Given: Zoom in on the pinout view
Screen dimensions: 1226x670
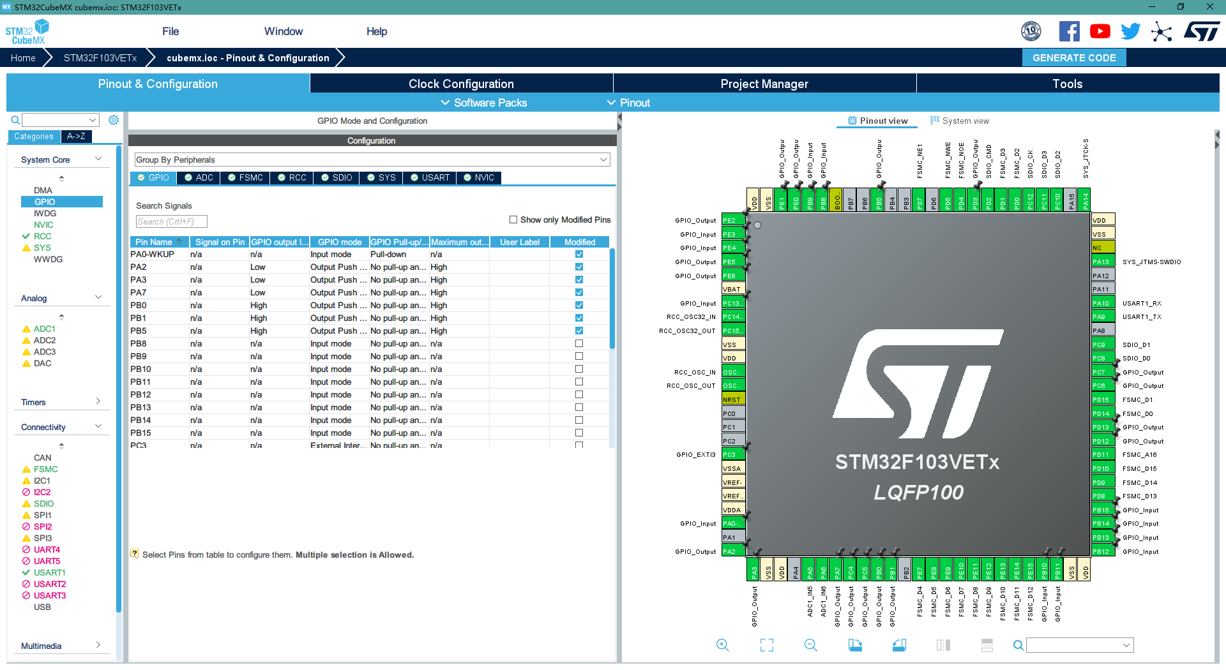Looking at the screenshot, I should tap(722, 645).
